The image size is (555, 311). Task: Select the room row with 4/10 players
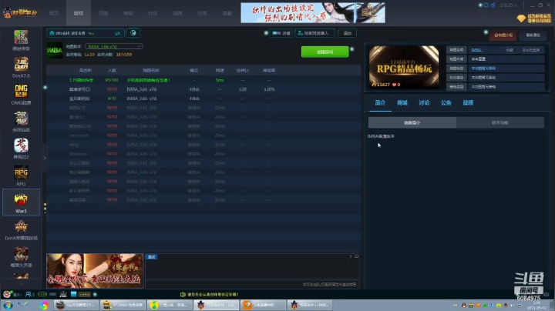click(x=203, y=99)
